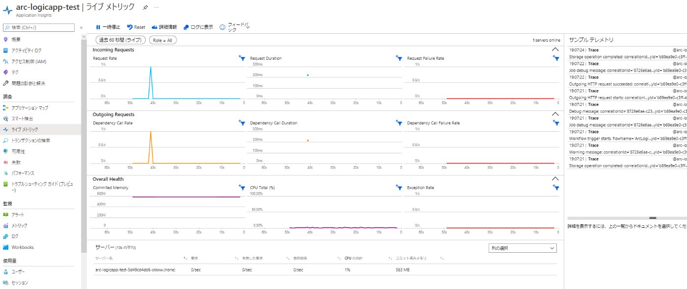
Task: Open the Role = All filter
Action: pyautogui.click(x=162, y=40)
